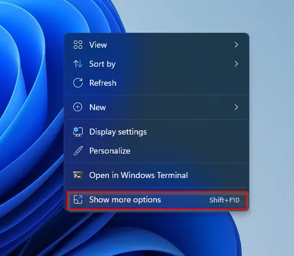Click the Show more options expand icon
This screenshot has width=294, height=256.
pos(78,199)
